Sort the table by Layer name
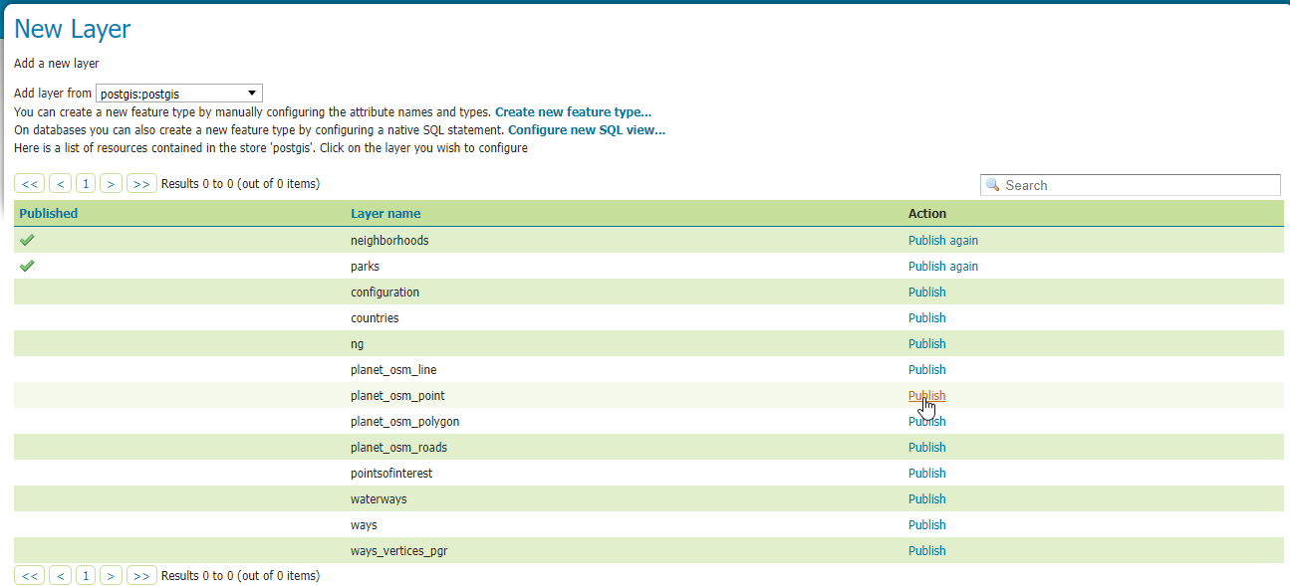1290x586 pixels. [386, 213]
